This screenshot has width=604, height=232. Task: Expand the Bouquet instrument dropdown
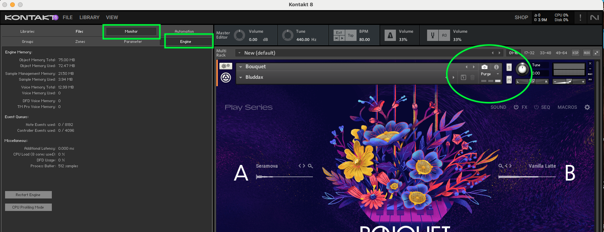(x=241, y=67)
